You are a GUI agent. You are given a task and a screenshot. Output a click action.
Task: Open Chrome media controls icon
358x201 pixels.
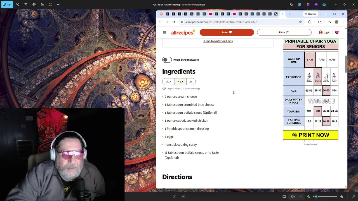point(330,22)
